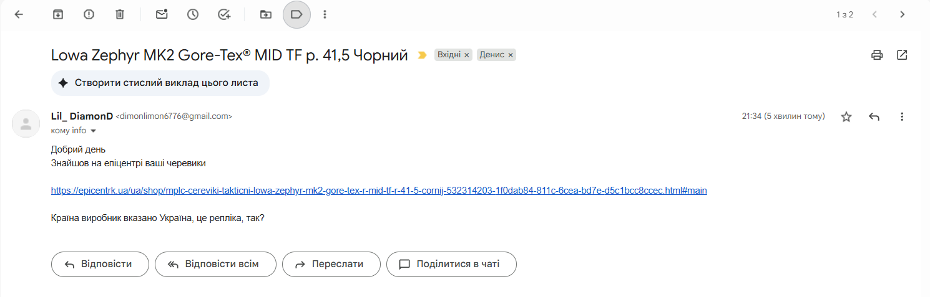930x297 pixels.
Task: Print the whole conversation
Action: pos(877,55)
